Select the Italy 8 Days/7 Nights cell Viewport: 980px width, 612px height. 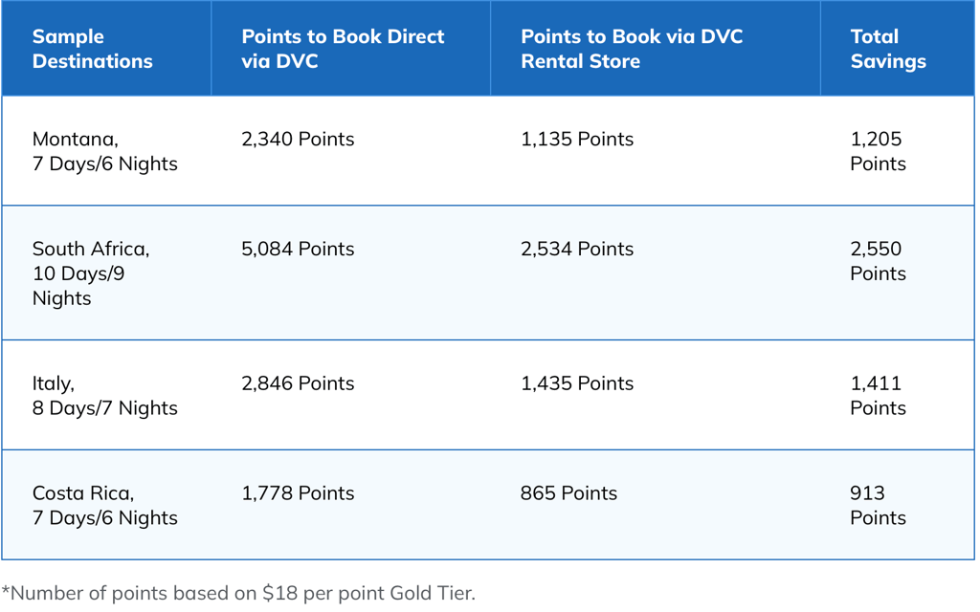coord(105,396)
